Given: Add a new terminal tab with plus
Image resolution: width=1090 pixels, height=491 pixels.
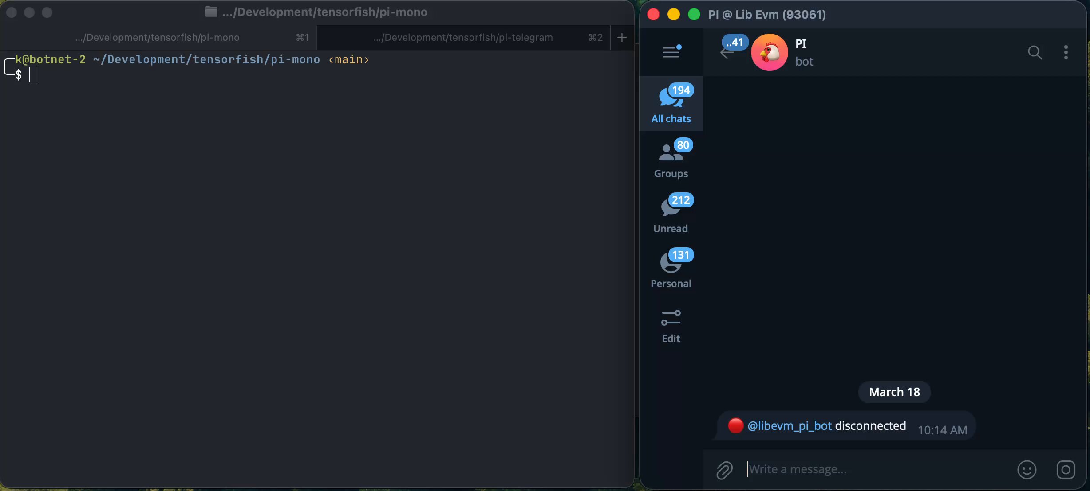Looking at the screenshot, I should coord(622,38).
